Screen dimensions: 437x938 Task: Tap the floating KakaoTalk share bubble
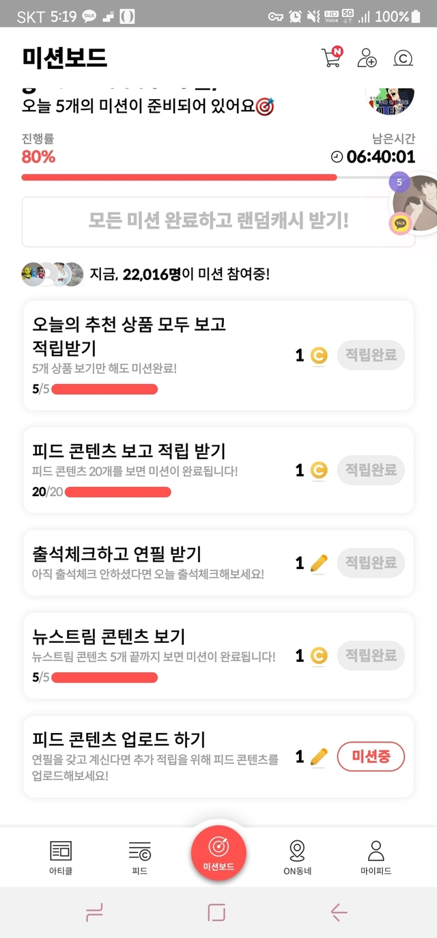pos(401,223)
